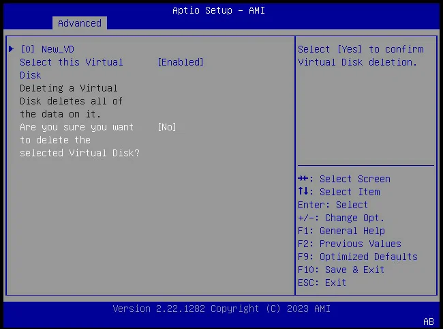Click the 'Aptio Setup - AMI' title
This screenshot has height=329, width=443.
tap(219, 10)
